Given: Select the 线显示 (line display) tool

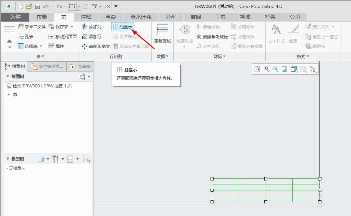Looking at the screenshot, I should pyautogui.click(x=122, y=26).
